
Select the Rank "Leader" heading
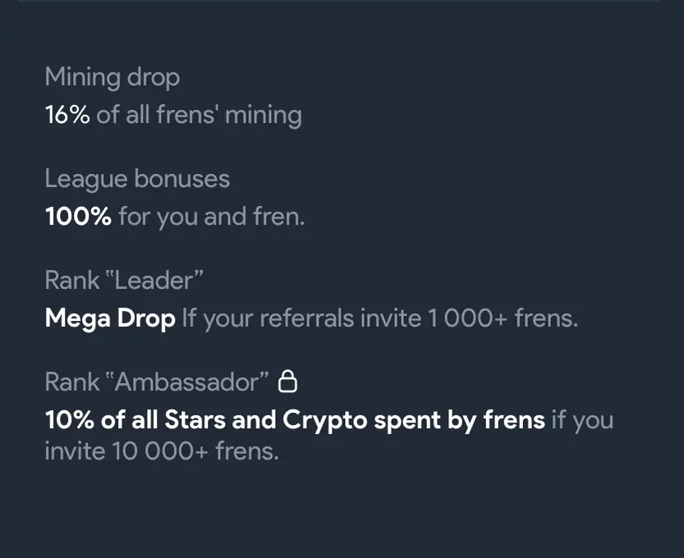point(124,281)
